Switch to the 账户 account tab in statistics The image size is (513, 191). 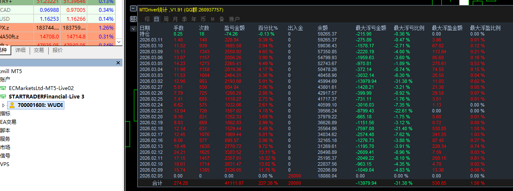pyautogui.click(x=234, y=19)
